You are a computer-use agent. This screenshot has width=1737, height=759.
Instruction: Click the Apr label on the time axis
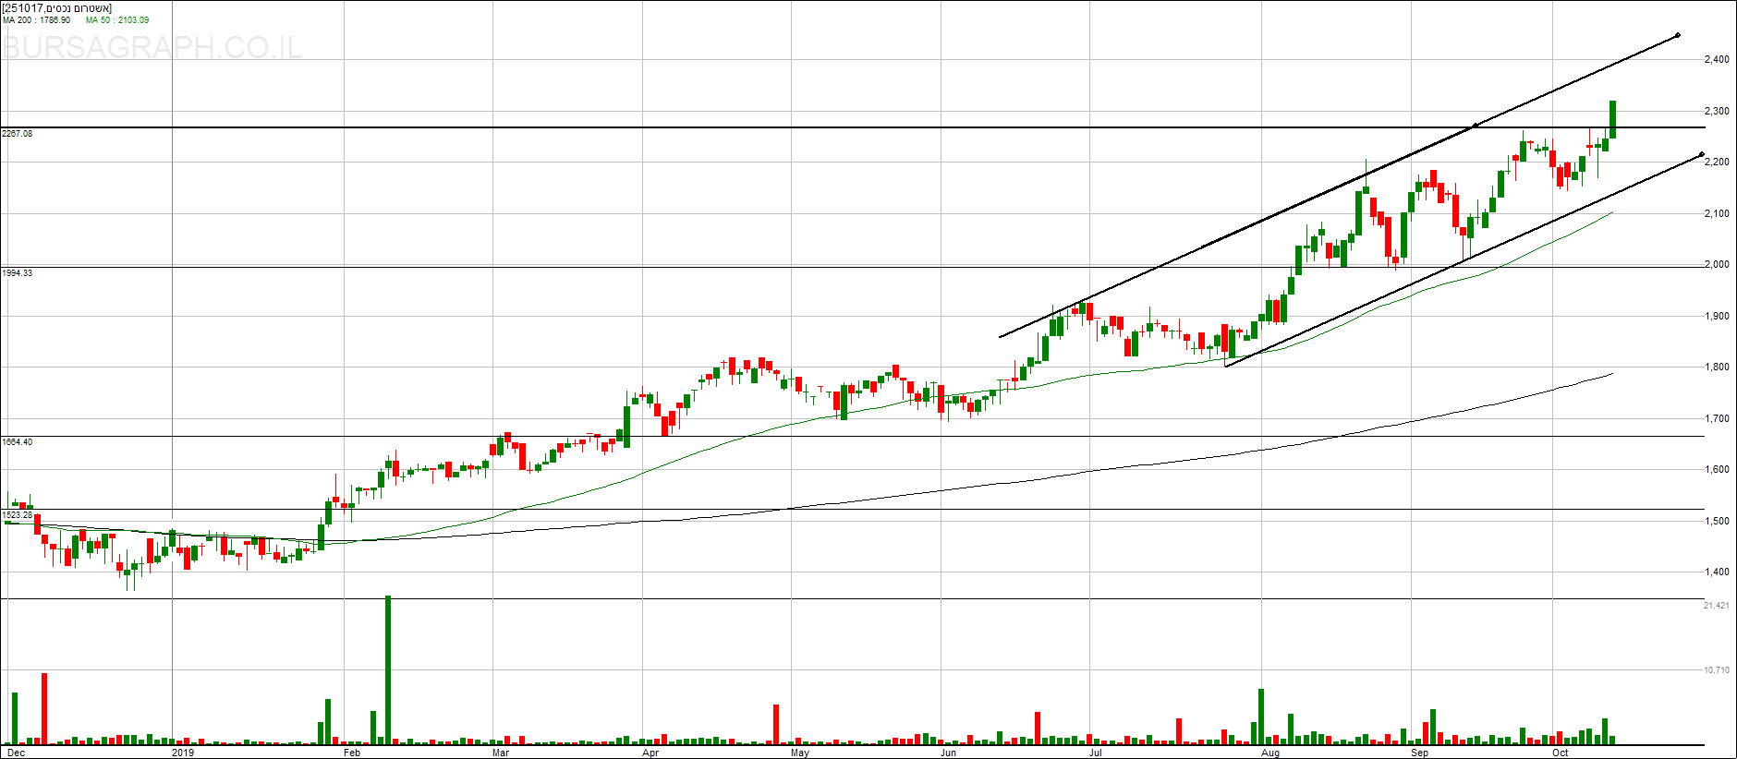point(650,753)
